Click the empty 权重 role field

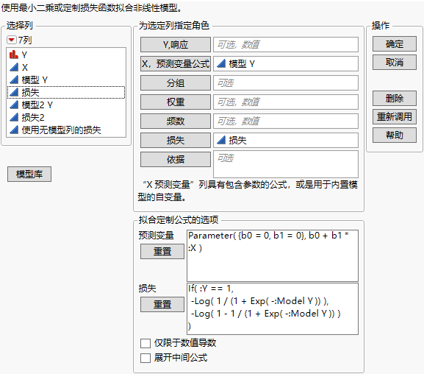(x=286, y=102)
